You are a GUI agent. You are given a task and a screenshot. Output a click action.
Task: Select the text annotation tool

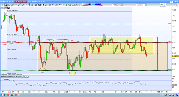(x=56, y=5)
